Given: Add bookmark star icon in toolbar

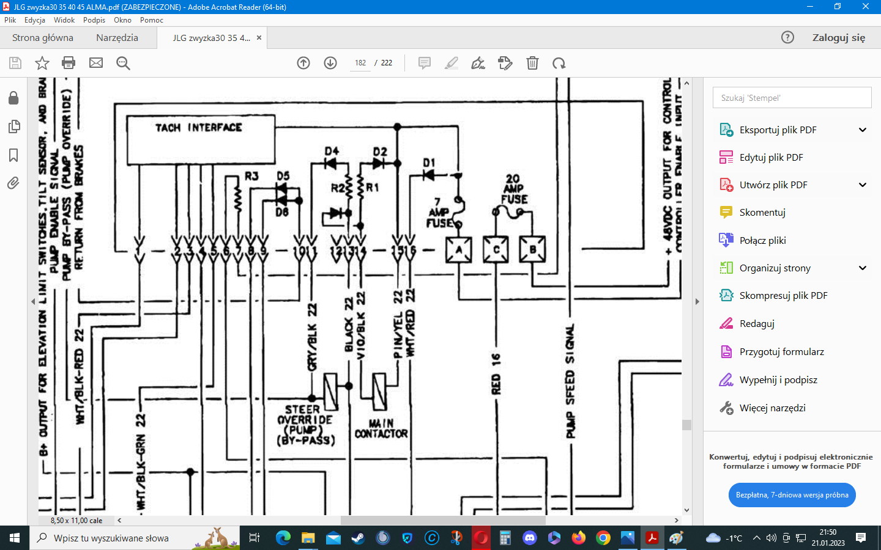Looking at the screenshot, I should [42, 63].
